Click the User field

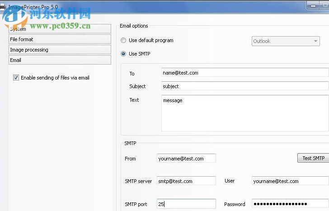pos(290,181)
